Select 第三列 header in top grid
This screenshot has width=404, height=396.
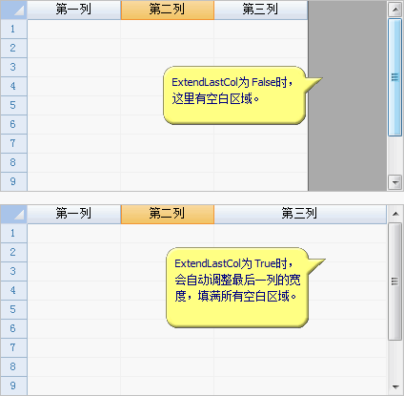click(260, 10)
